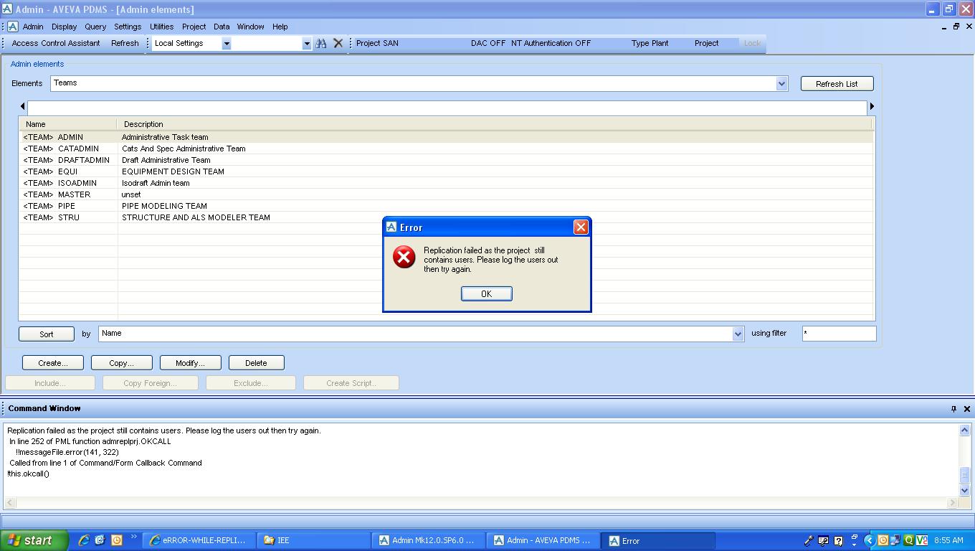Open the Utilities menu
The width and height of the screenshot is (975, 551).
[x=161, y=27]
